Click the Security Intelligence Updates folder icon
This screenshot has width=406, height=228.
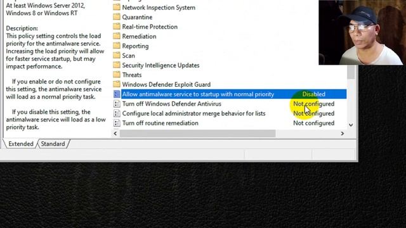click(117, 65)
